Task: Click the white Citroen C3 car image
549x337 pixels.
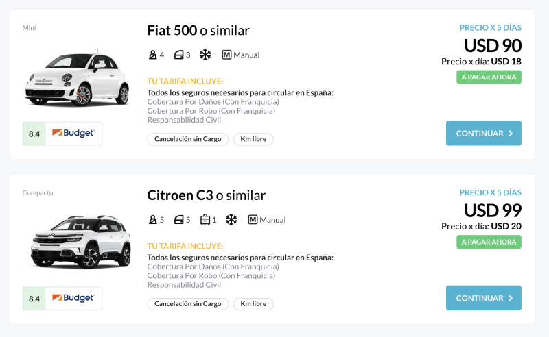Action: [x=81, y=243]
